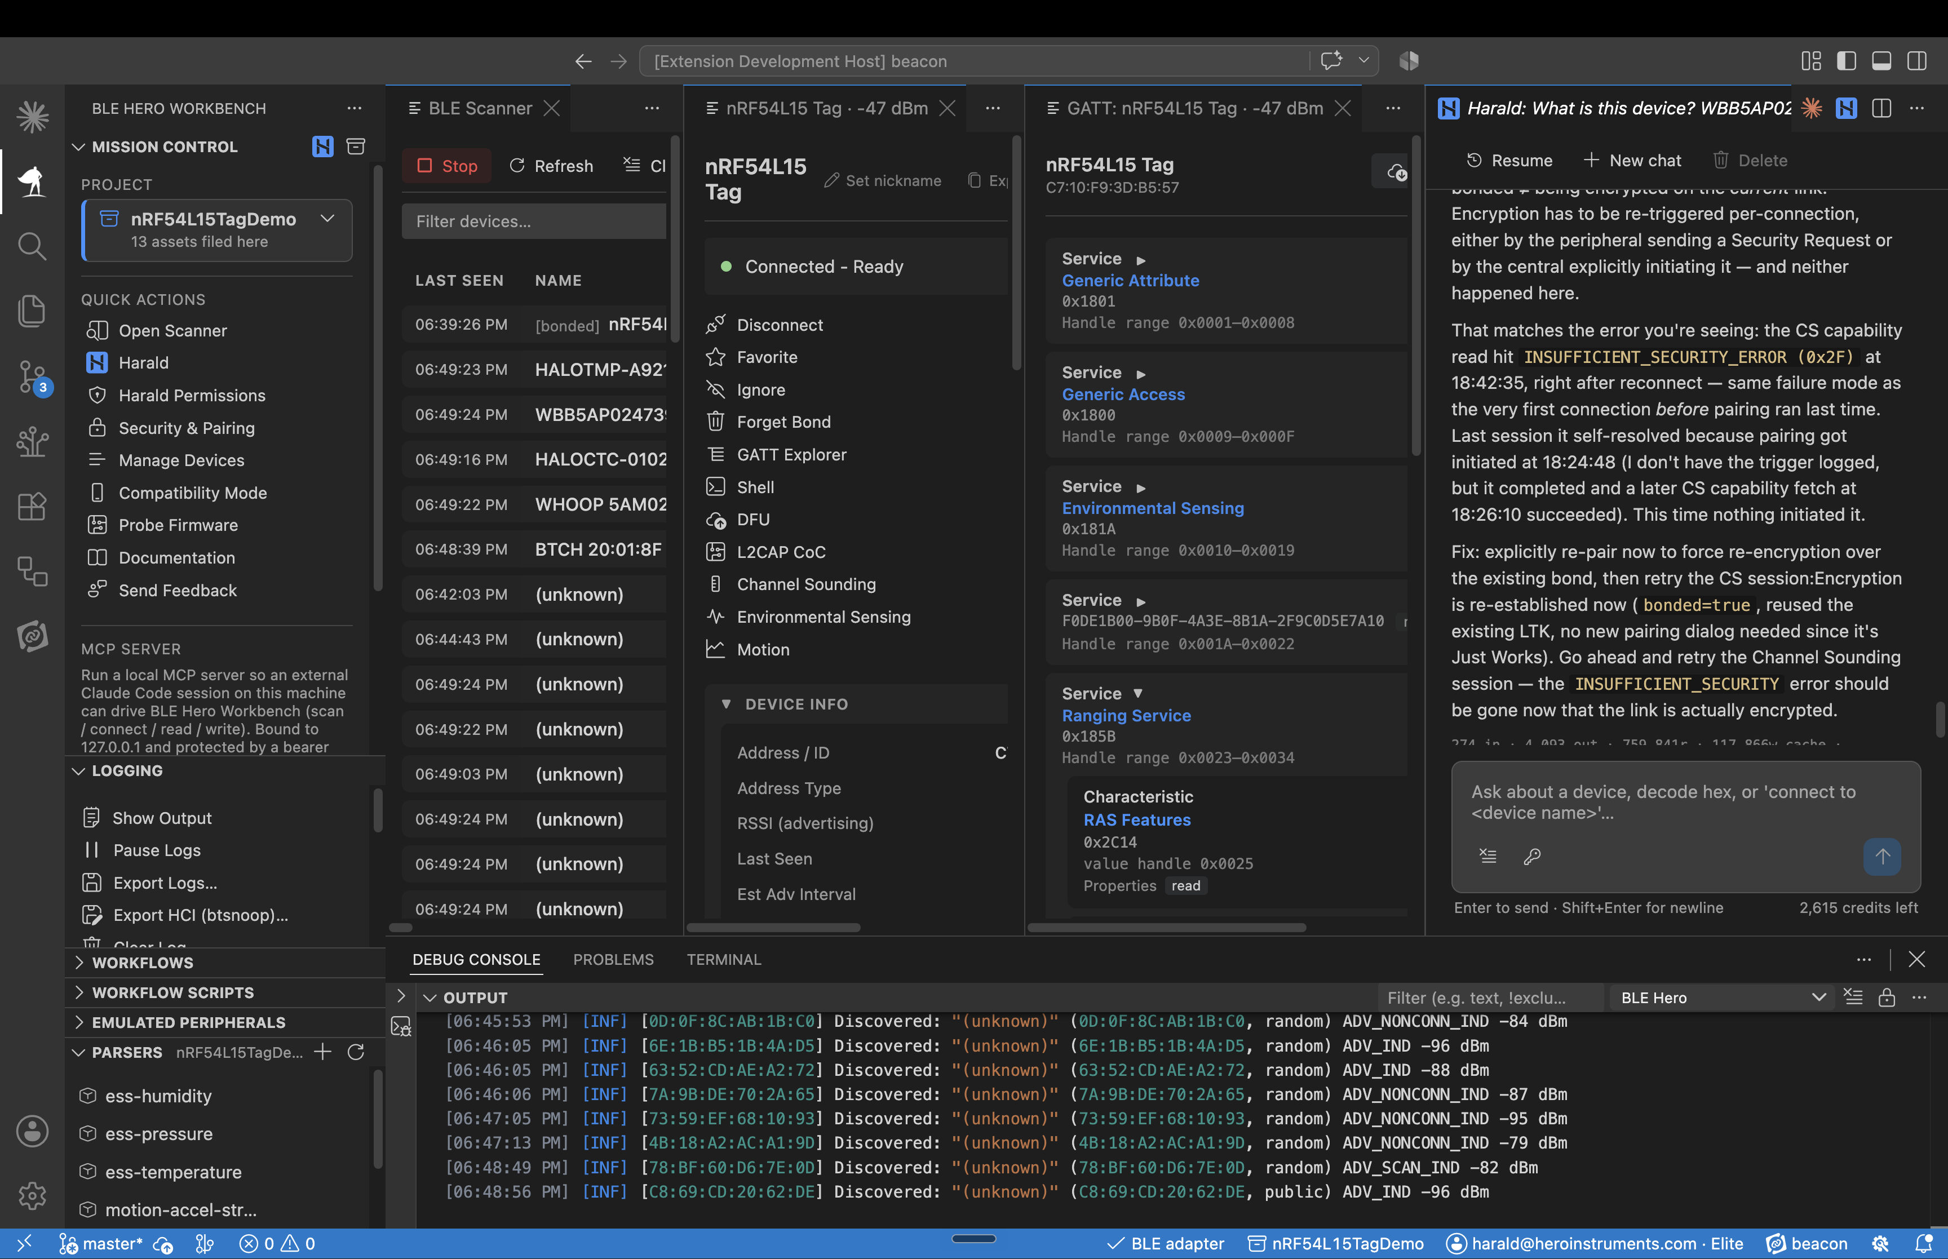Toggle the output scroll lock icon
Screen dimensions: 1948x1259
(x=1887, y=998)
